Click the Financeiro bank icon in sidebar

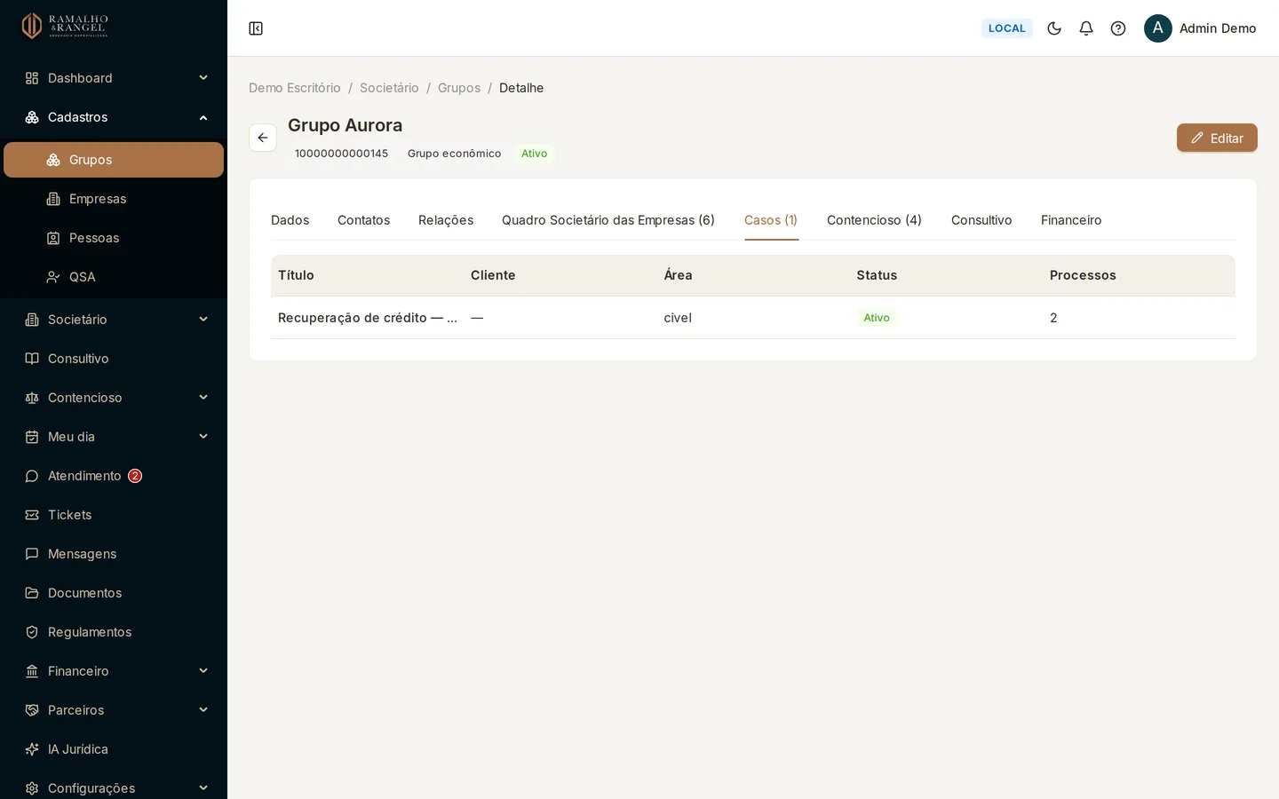32,671
